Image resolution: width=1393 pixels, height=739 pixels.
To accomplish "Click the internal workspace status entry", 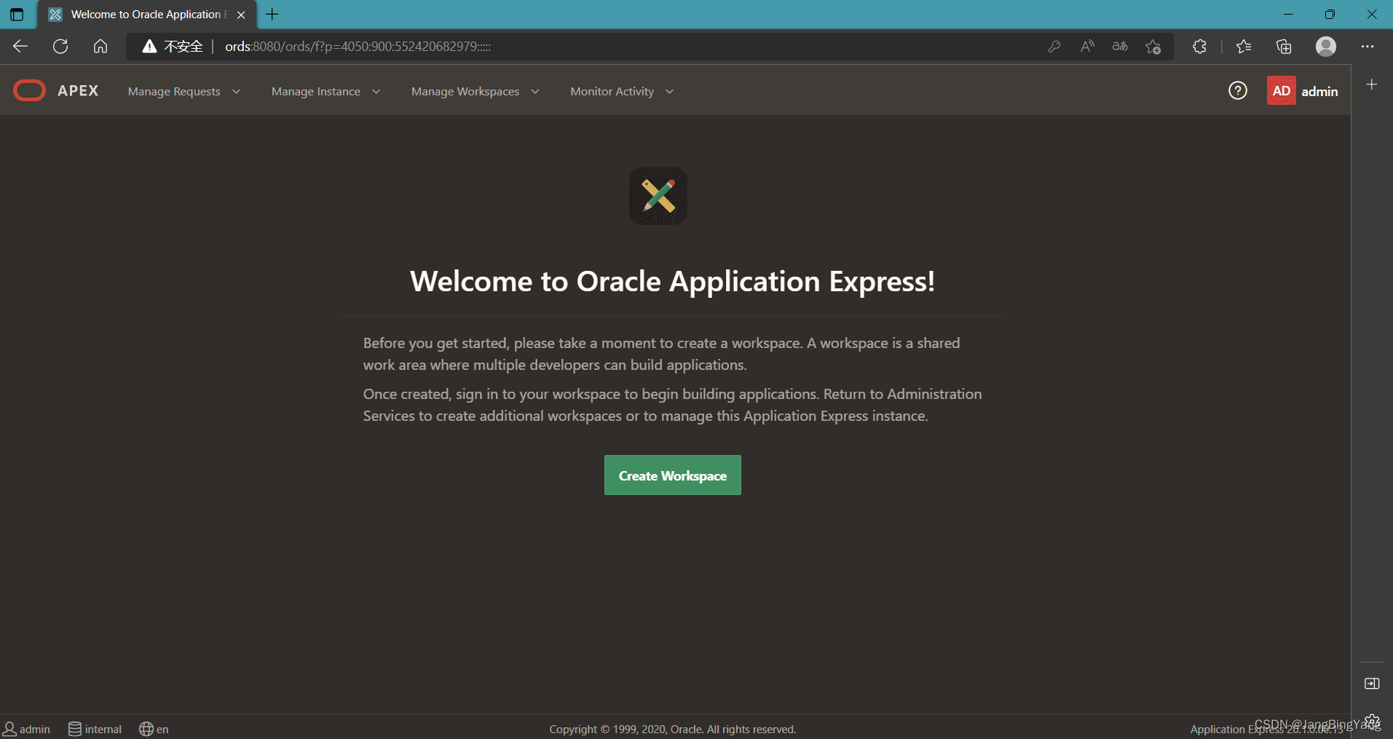I will click(95, 729).
